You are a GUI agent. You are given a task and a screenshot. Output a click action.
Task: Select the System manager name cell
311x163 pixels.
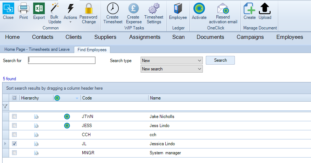point(165,153)
